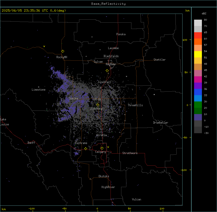Screen dimensions: 217x212
Task: Select the Banff label
Action: pyautogui.click(x=31, y=143)
